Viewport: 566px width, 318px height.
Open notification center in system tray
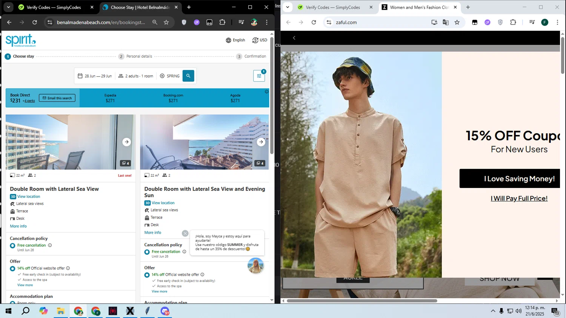point(555,311)
